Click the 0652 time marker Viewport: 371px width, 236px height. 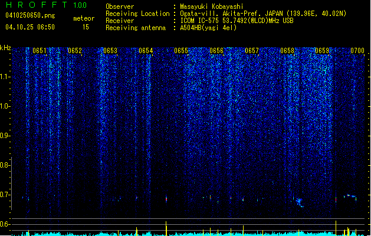75,51
